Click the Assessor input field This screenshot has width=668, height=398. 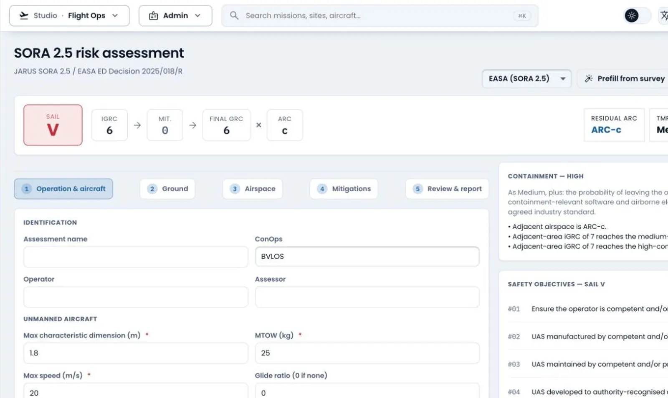pos(367,297)
